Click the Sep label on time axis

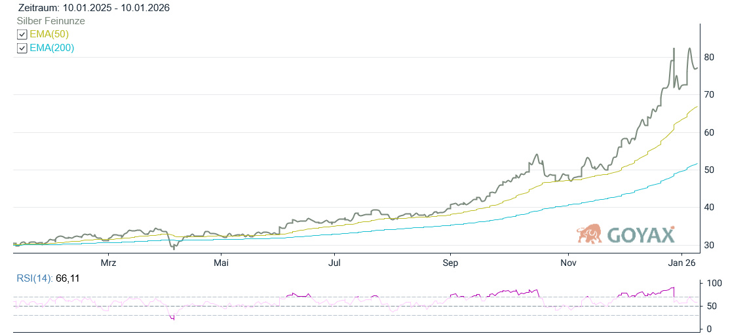[x=450, y=263]
